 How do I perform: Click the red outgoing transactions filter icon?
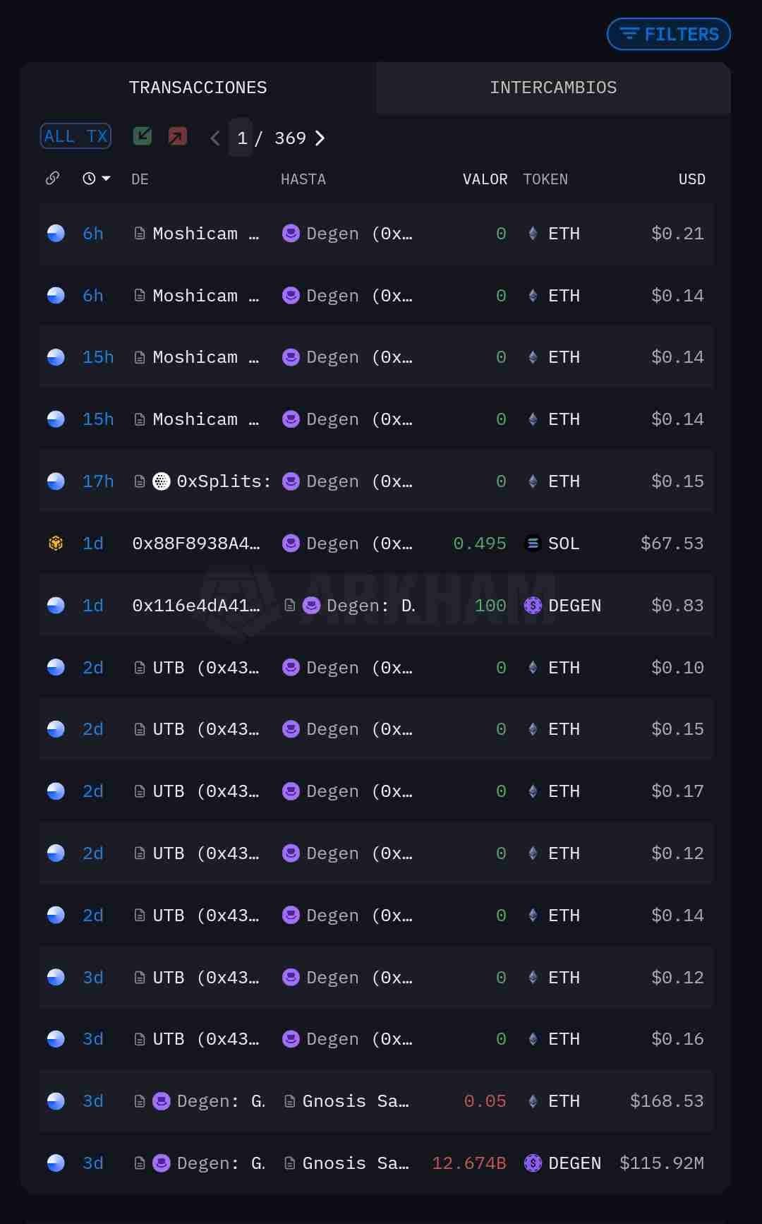coord(178,136)
